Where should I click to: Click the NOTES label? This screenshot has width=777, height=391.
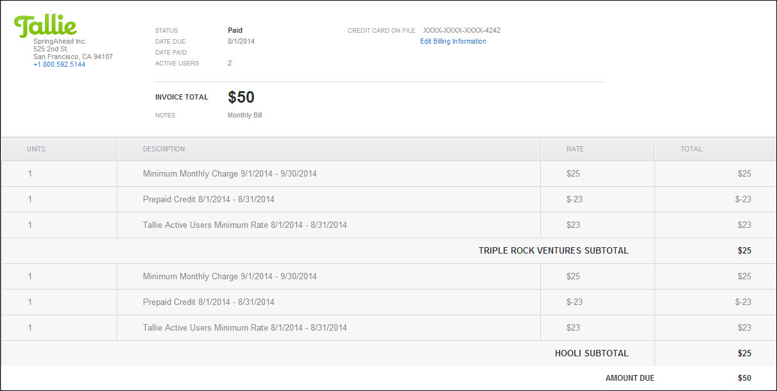(165, 116)
